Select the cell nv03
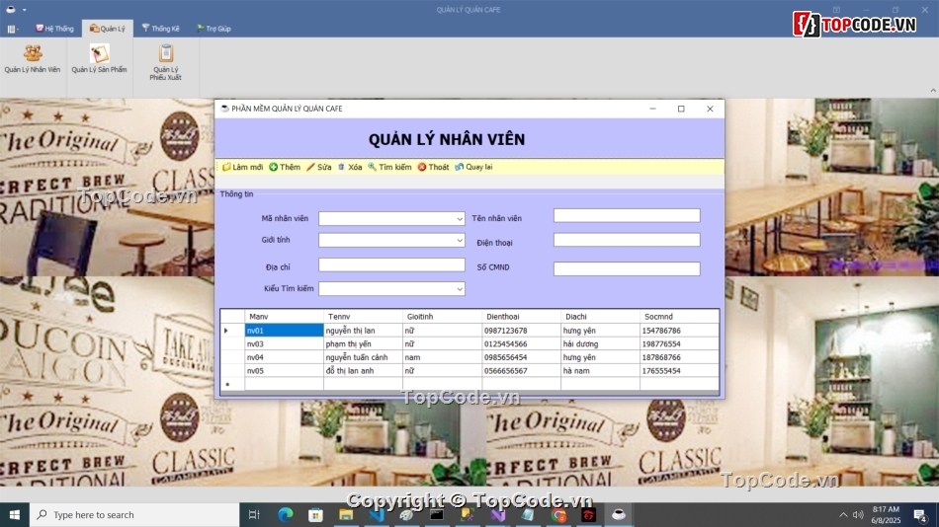This screenshot has height=527, width=939. (x=284, y=344)
